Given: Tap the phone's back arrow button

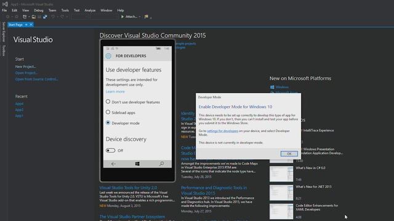Looking at the screenshot, I should tap(113, 164).
